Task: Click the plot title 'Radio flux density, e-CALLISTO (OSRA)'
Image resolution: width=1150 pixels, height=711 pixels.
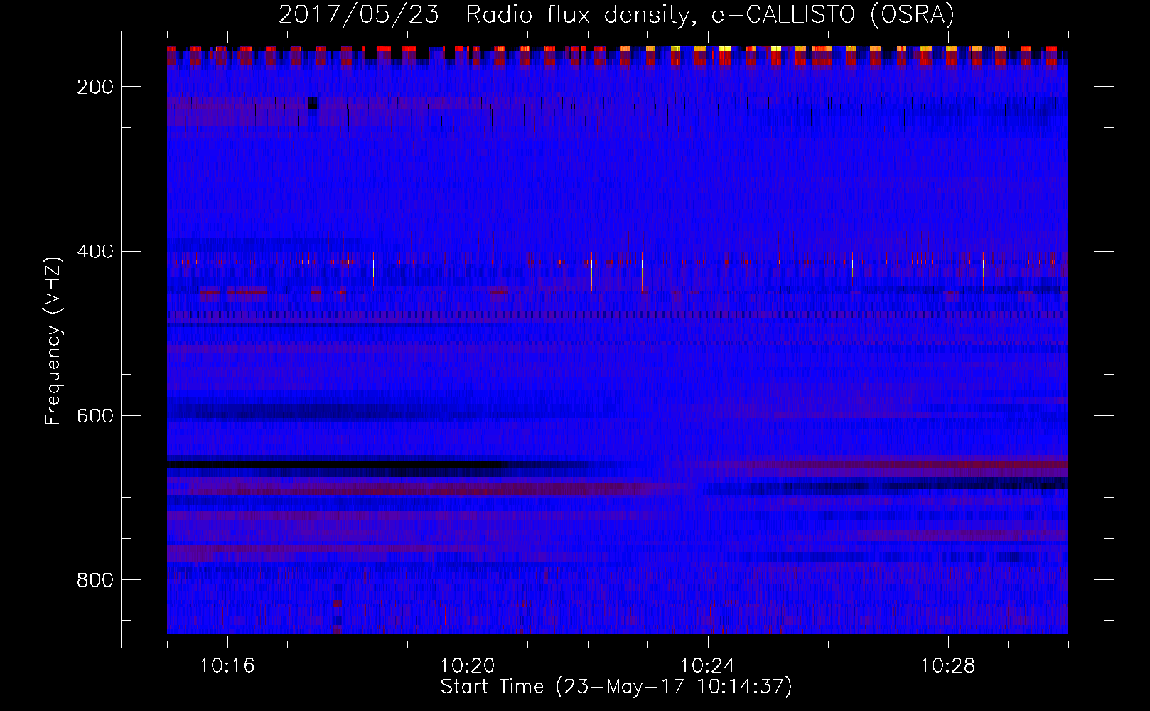Action: 710,15
